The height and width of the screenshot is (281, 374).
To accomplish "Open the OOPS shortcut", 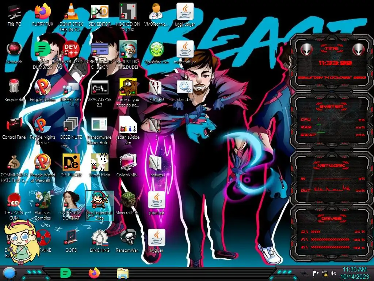I will (x=71, y=241).
